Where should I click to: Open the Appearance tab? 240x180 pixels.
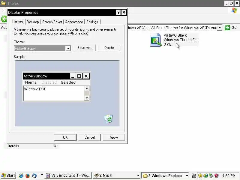(x=74, y=22)
